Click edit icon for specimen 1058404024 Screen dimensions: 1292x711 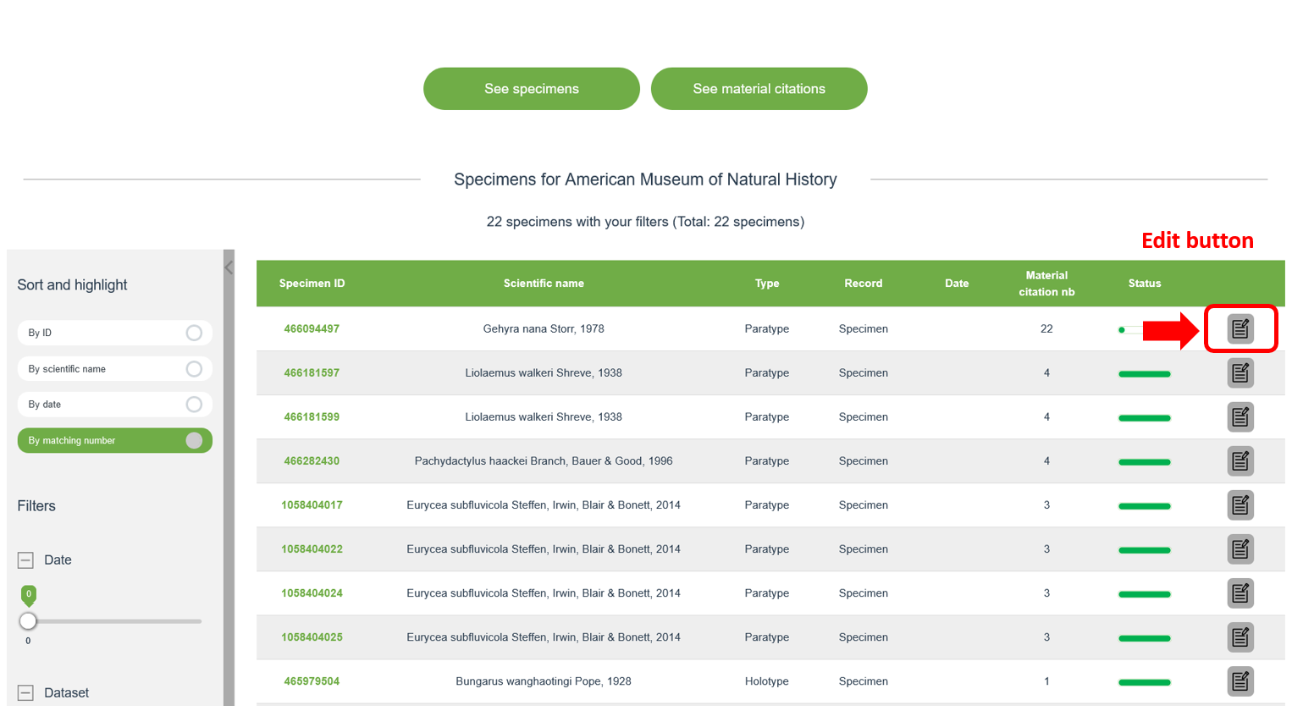click(1240, 592)
